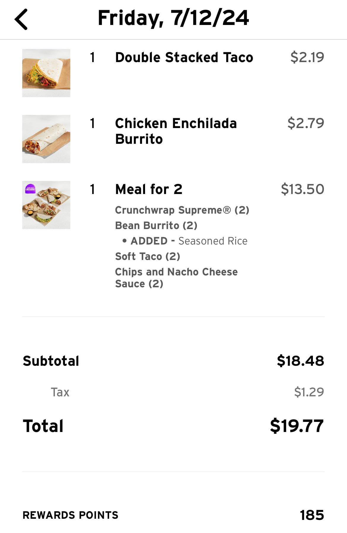Select the Double Stacked Taco name

[184, 57]
